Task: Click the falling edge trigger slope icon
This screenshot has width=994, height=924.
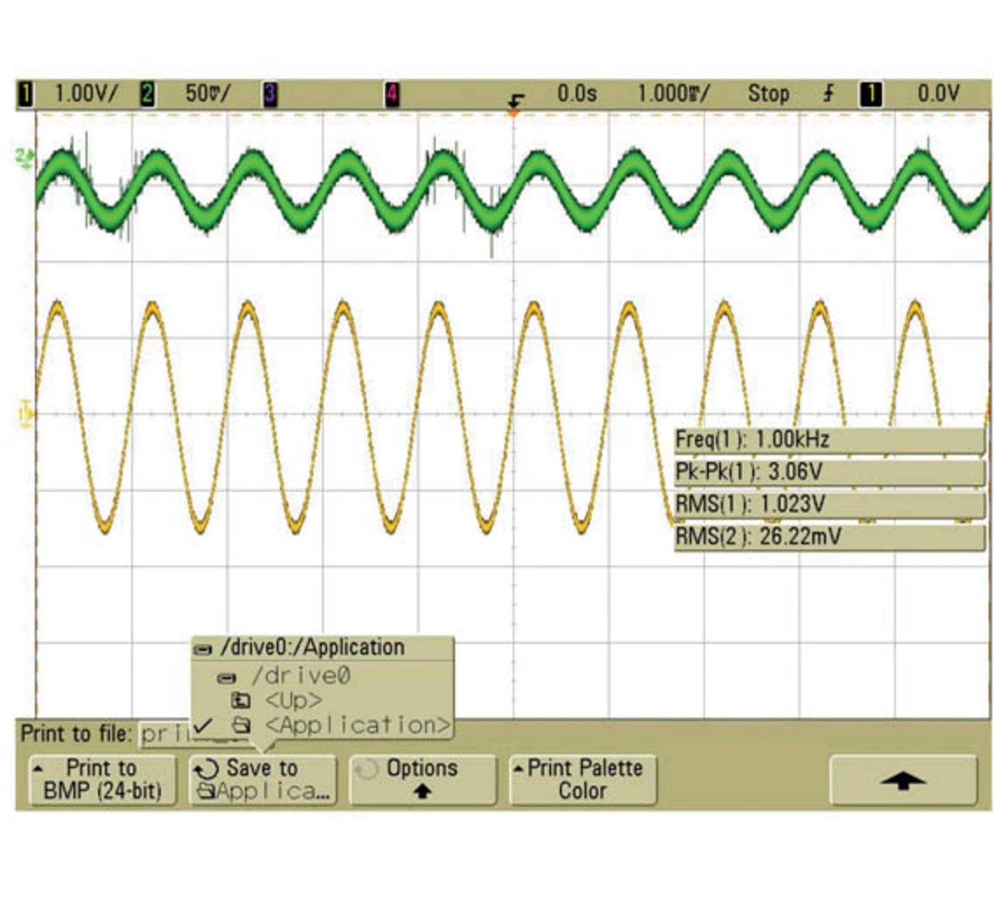Action: (x=829, y=94)
